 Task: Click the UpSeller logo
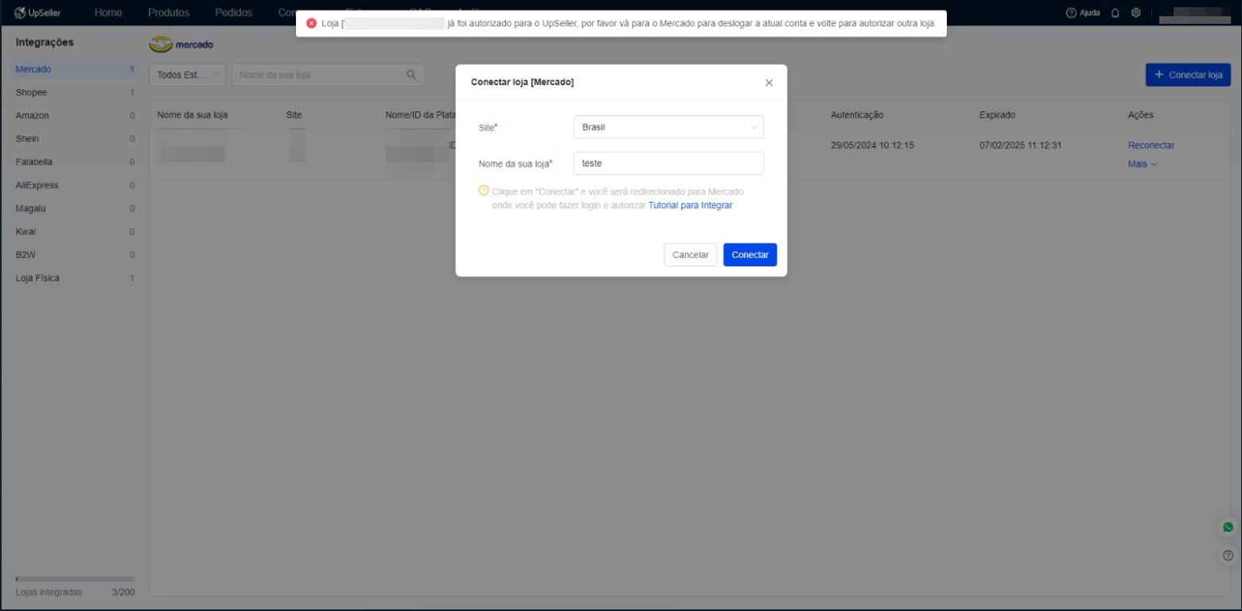[x=38, y=13]
